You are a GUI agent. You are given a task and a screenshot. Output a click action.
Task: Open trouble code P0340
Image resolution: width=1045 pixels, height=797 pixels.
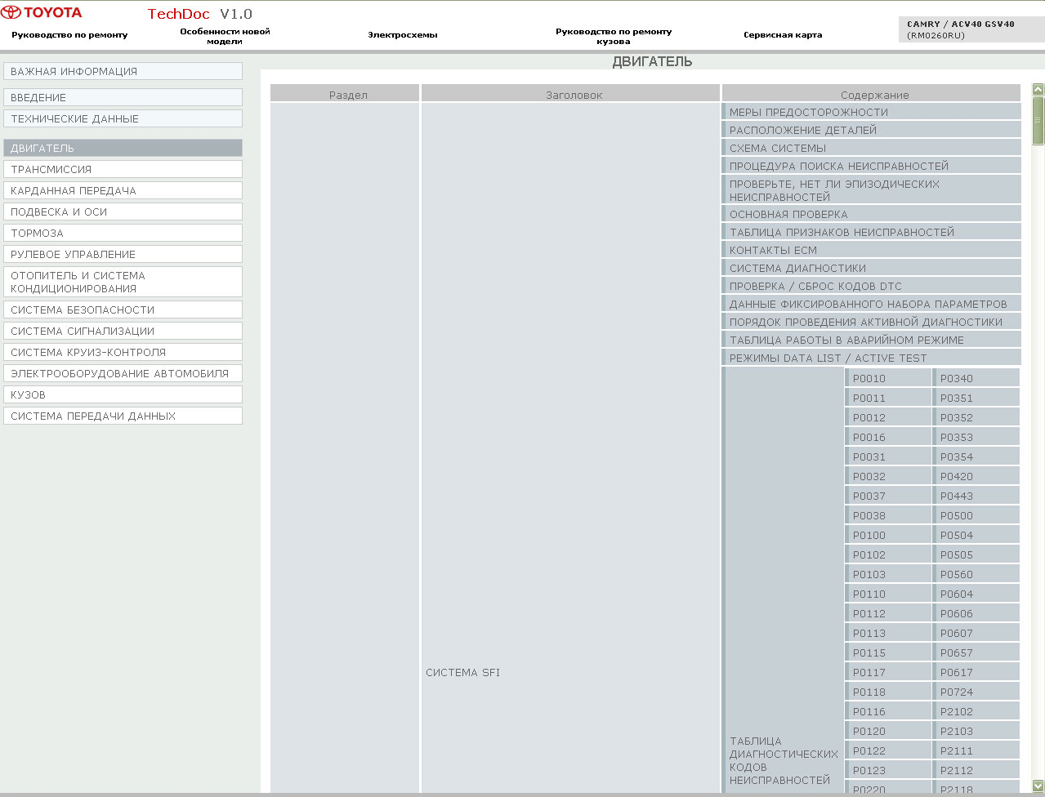(x=976, y=378)
